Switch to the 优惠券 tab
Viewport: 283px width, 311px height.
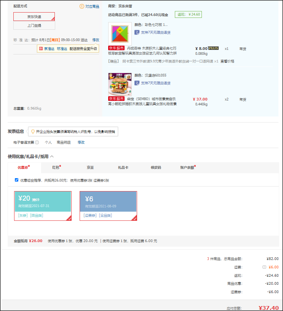pyautogui.click(x=24, y=167)
